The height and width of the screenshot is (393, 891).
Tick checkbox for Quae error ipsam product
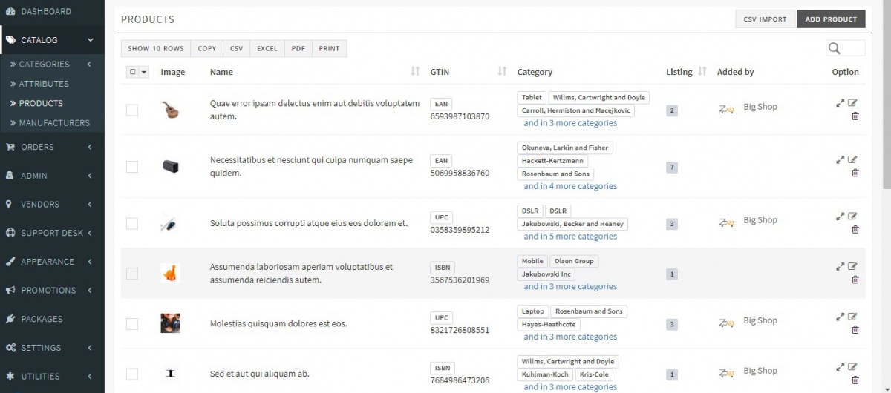click(x=132, y=110)
